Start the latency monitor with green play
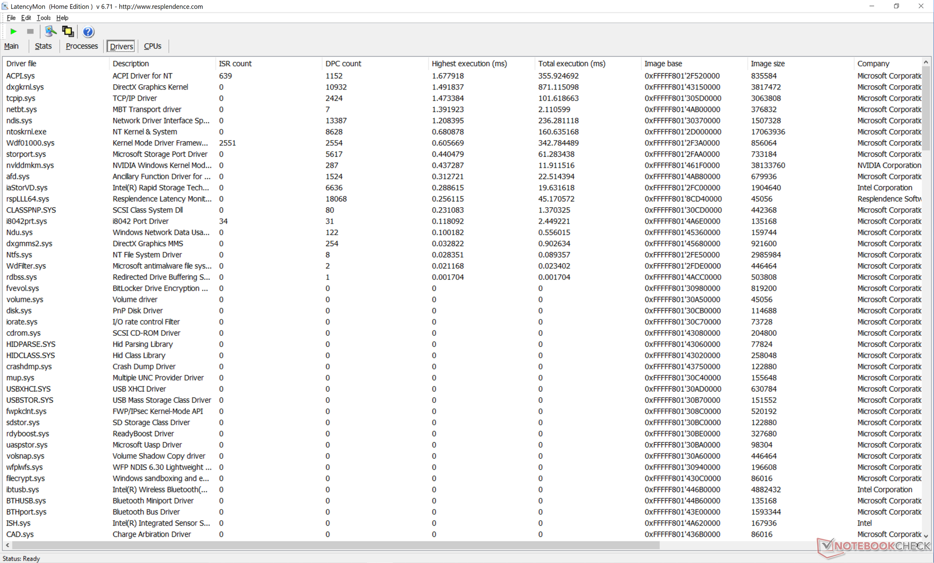This screenshot has width=934, height=563. coord(13,32)
